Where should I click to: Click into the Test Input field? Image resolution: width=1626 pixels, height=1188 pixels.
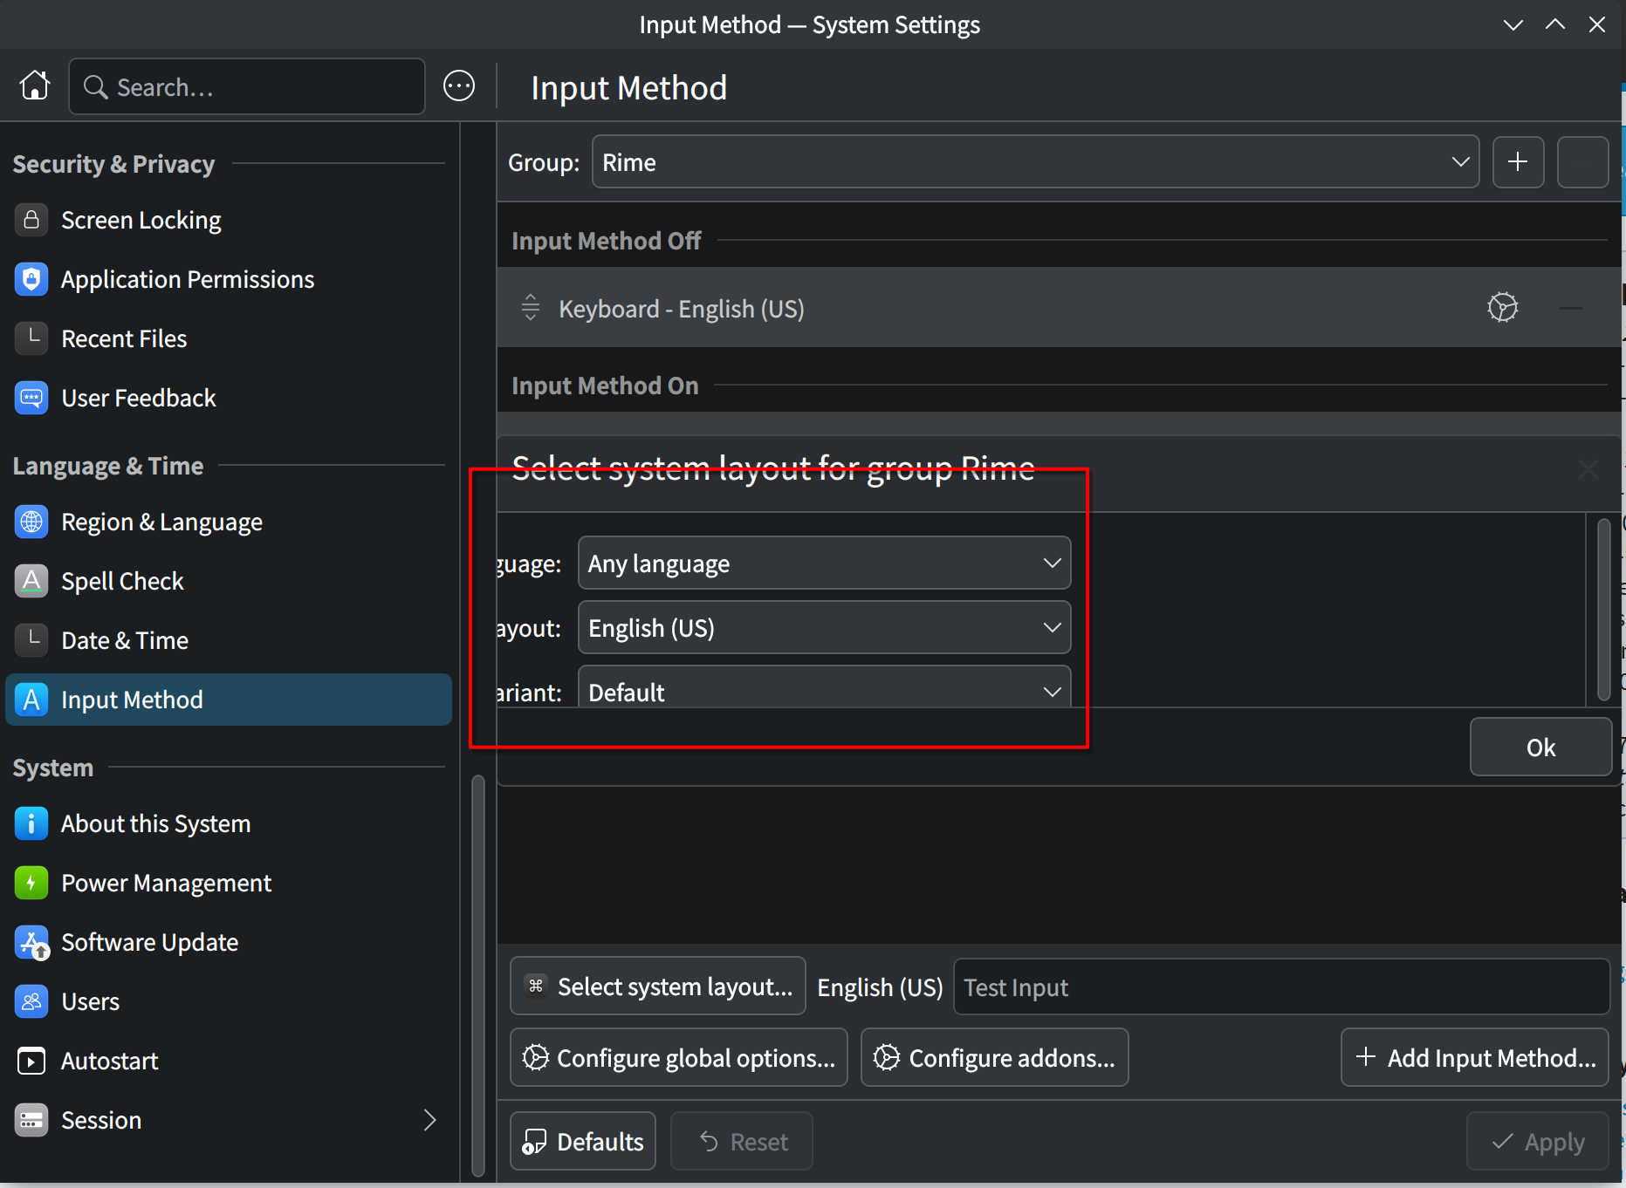tap(1281, 987)
